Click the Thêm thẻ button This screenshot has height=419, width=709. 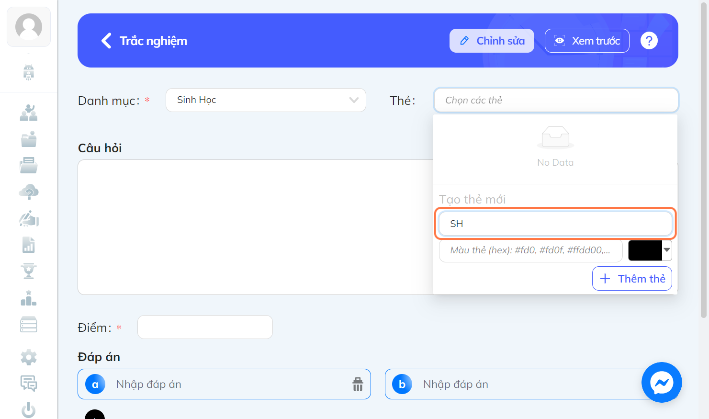[632, 279]
